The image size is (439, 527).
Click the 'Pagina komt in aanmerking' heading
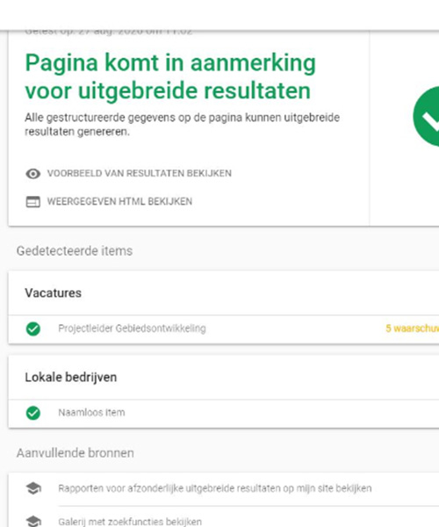[x=170, y=76]
